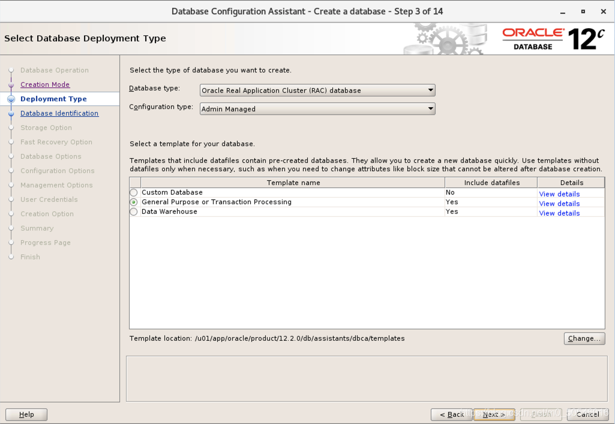Click the Progress Page step

(x=46, y=243)
